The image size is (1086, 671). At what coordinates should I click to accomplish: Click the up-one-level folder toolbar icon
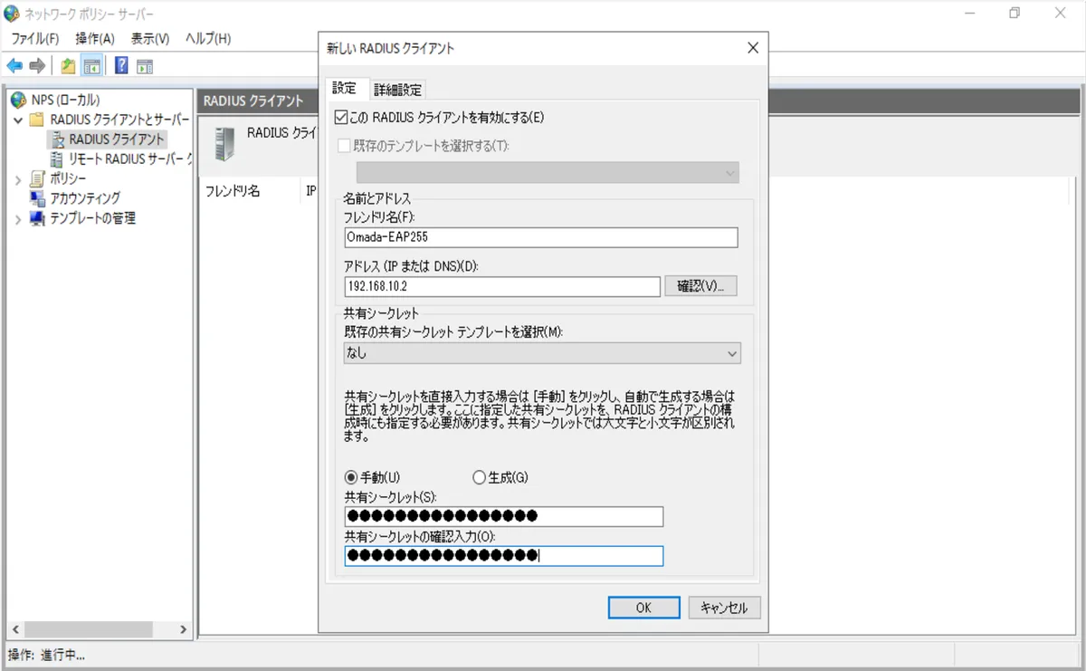click(68, 66)
